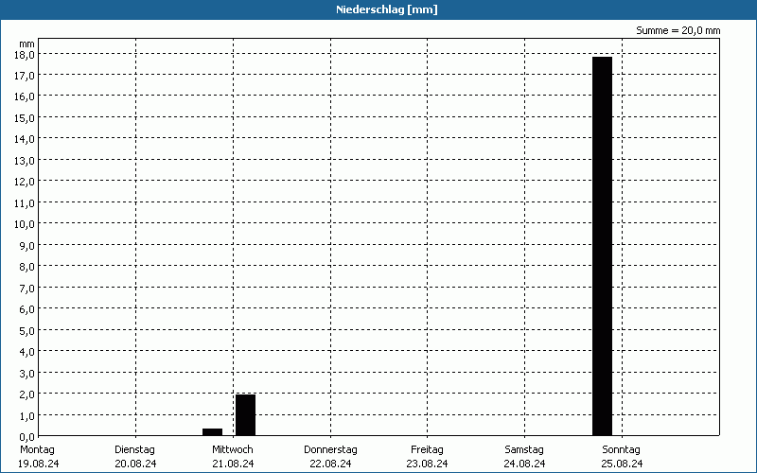
Task: Click the 6,0 y-axis value
Action: click(26, 309)
